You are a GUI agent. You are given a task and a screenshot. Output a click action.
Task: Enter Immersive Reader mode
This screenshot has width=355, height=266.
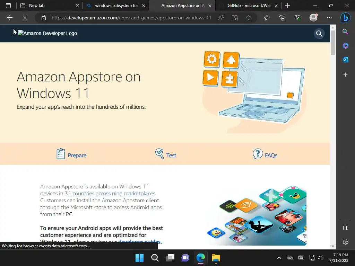point(235,18)
